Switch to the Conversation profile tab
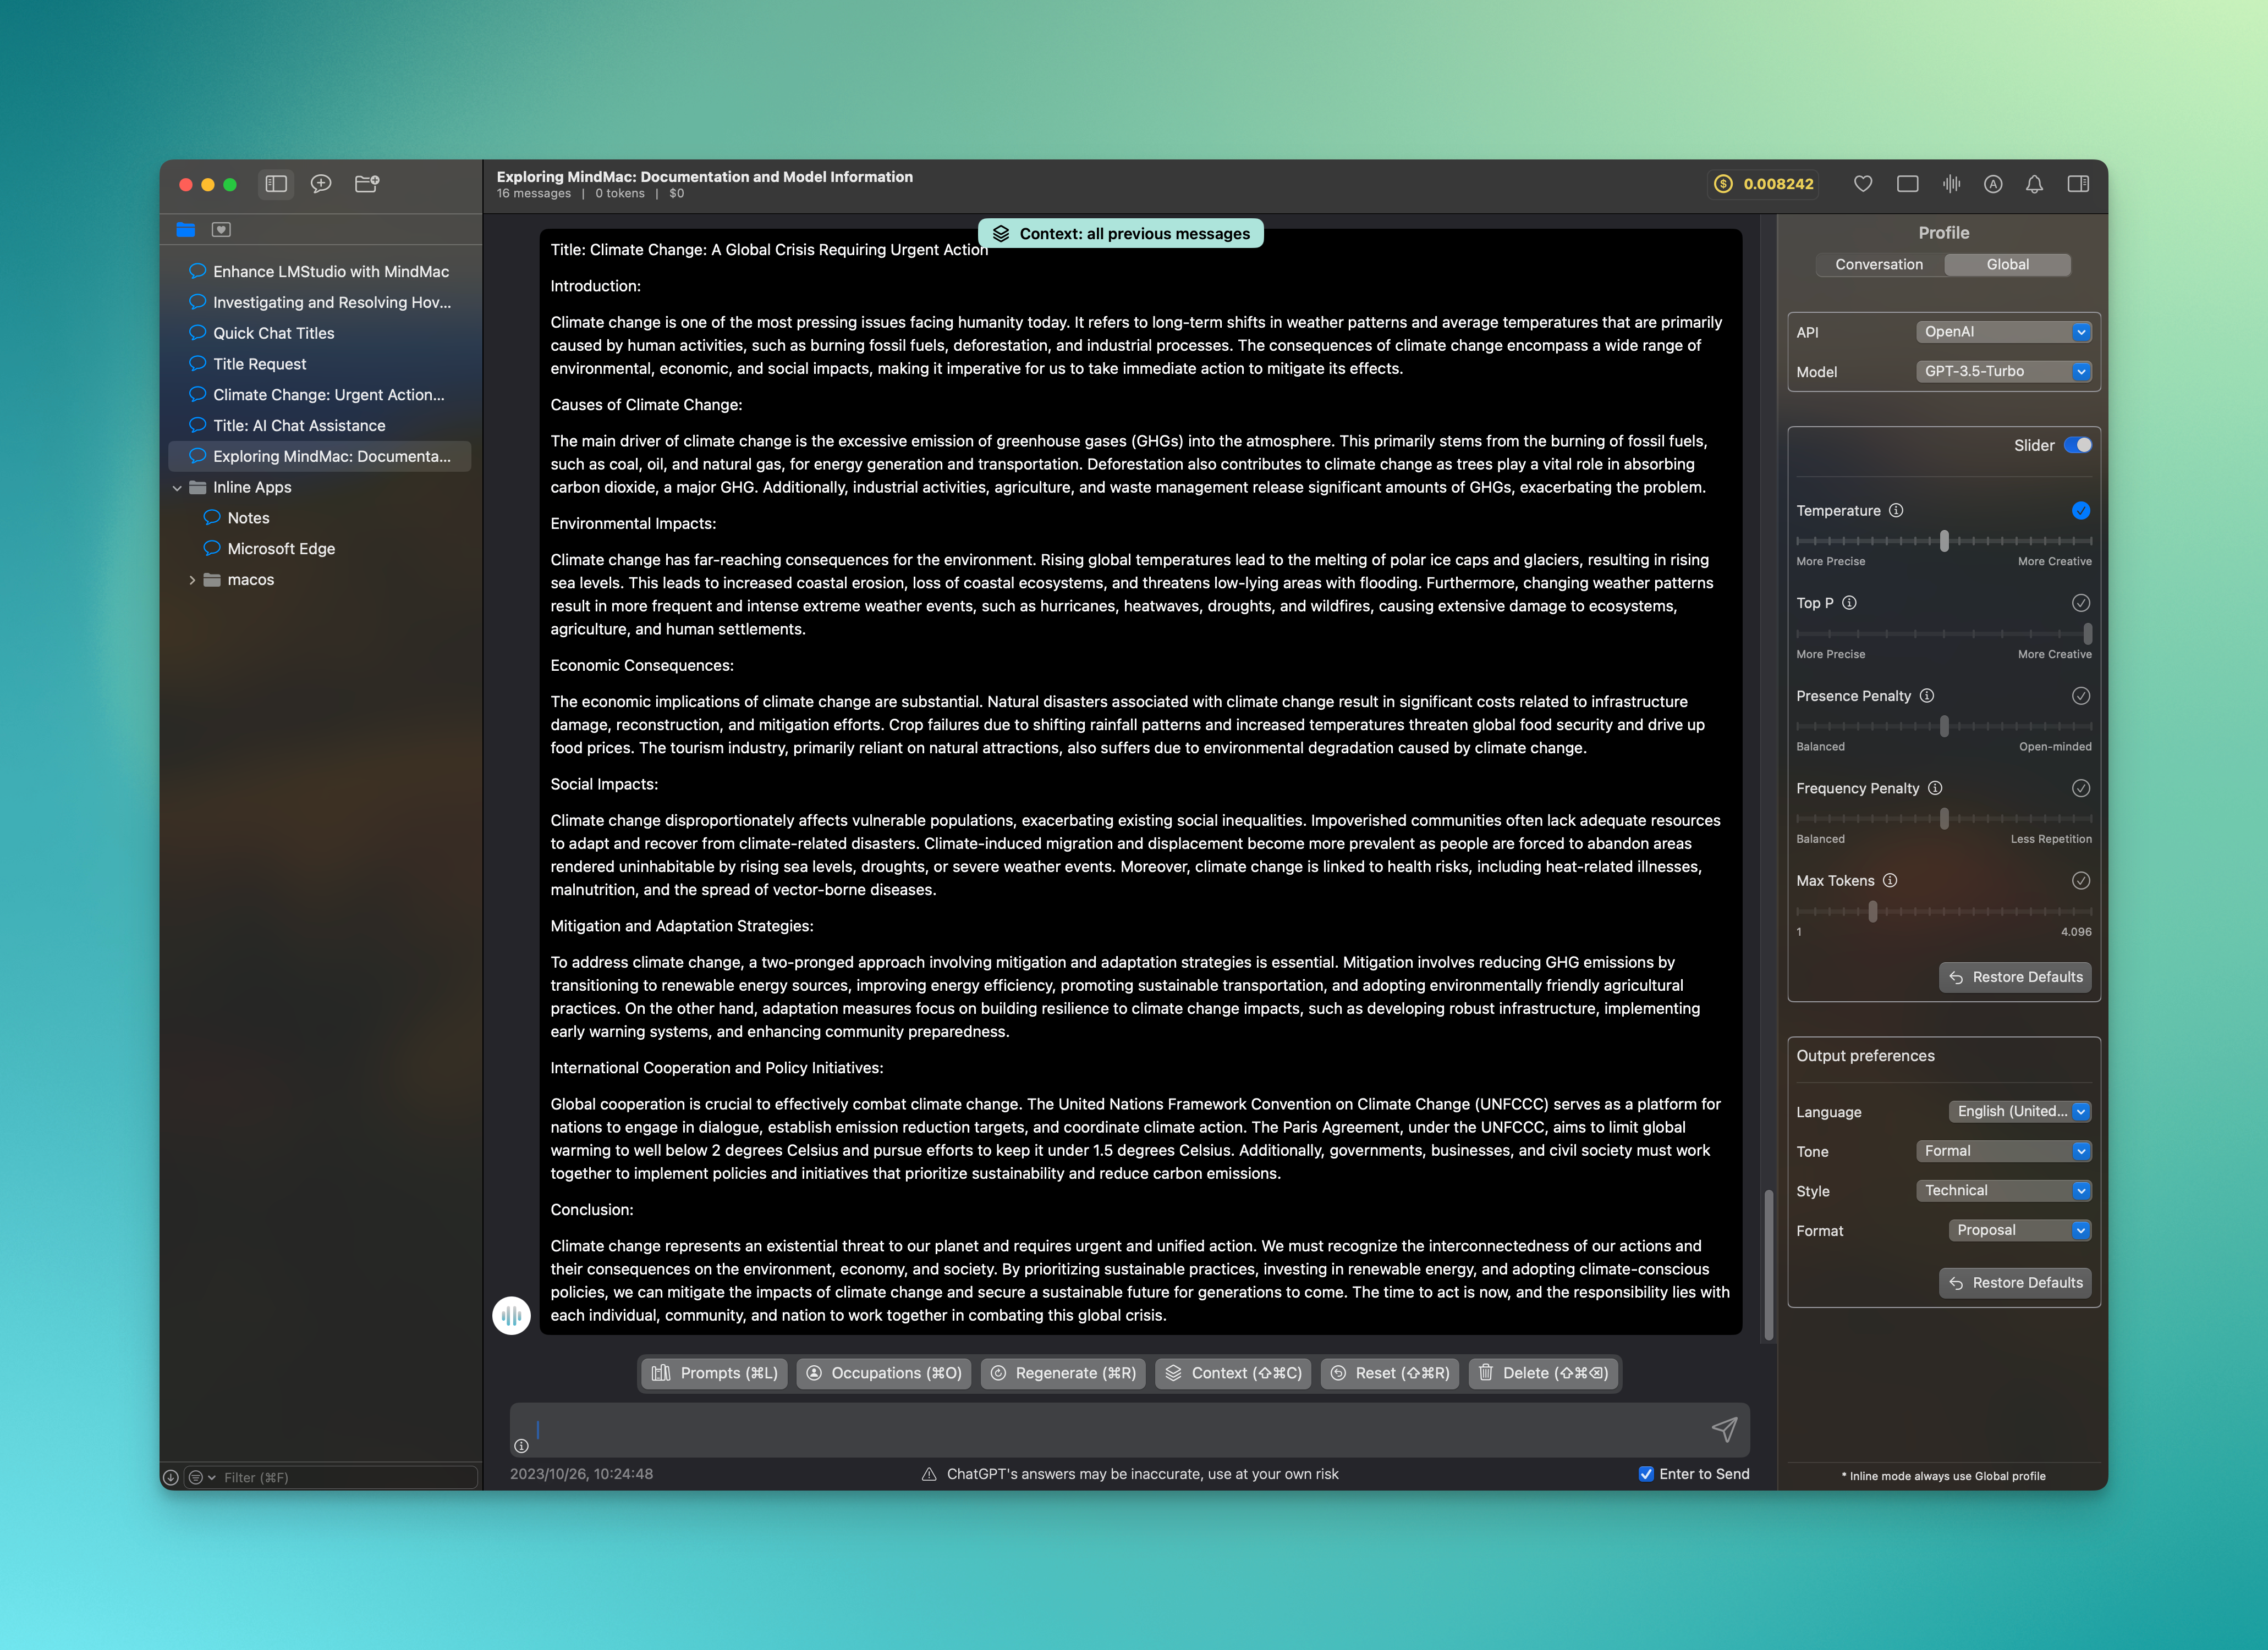2268x1650 pixels. click(1879, 265)
